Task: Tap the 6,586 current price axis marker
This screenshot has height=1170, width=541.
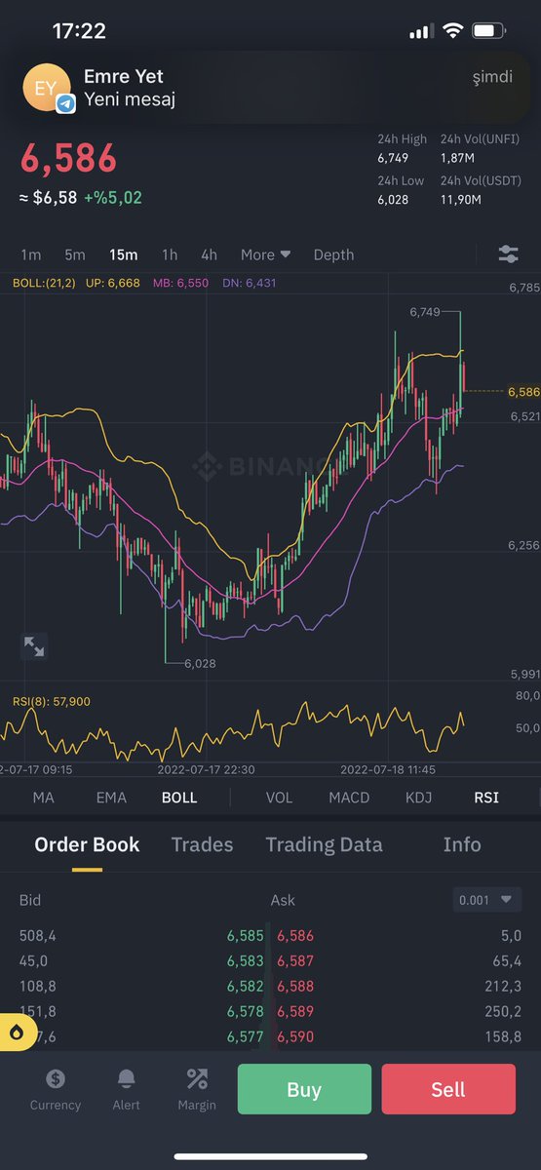Action: tap(523, 391)
